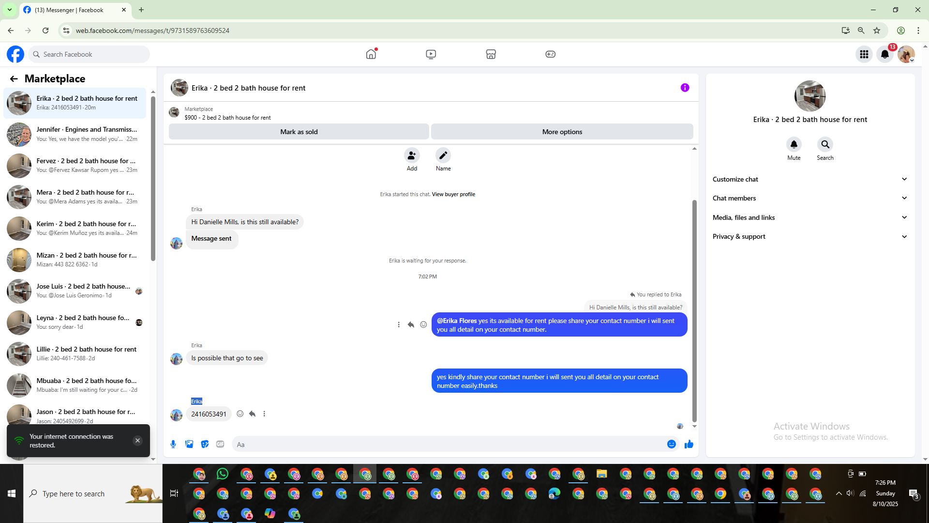
Task: Open conversation information purple icon
Action: (685, 88)
